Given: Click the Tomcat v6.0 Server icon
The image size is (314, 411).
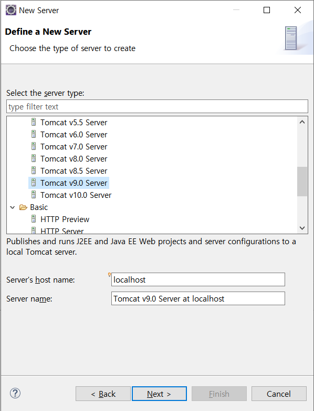Looking at the screenshot, I should click(x=34, y=134).
